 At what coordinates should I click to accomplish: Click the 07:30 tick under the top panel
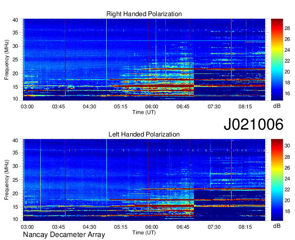(214, 107)
